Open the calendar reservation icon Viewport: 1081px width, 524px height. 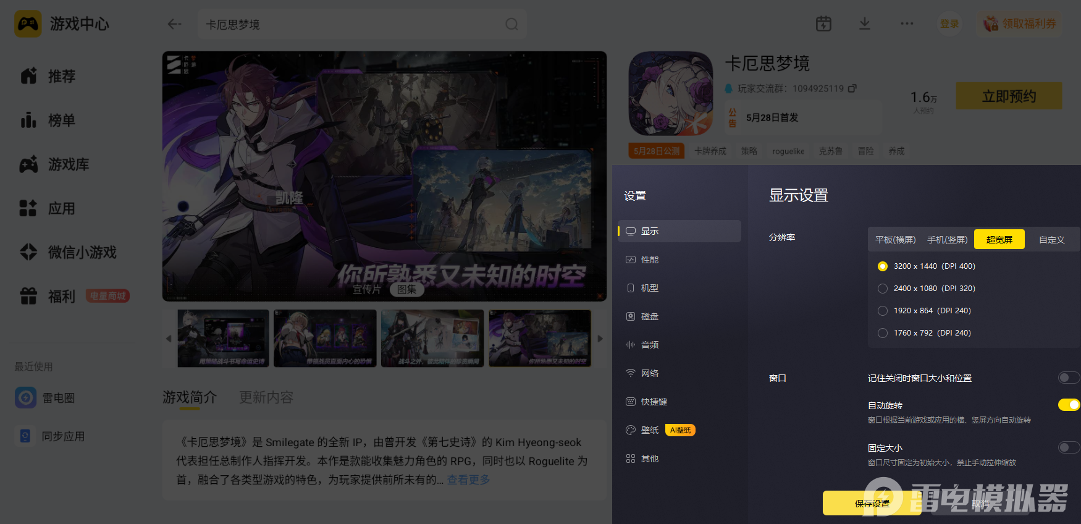coord(823,23)
